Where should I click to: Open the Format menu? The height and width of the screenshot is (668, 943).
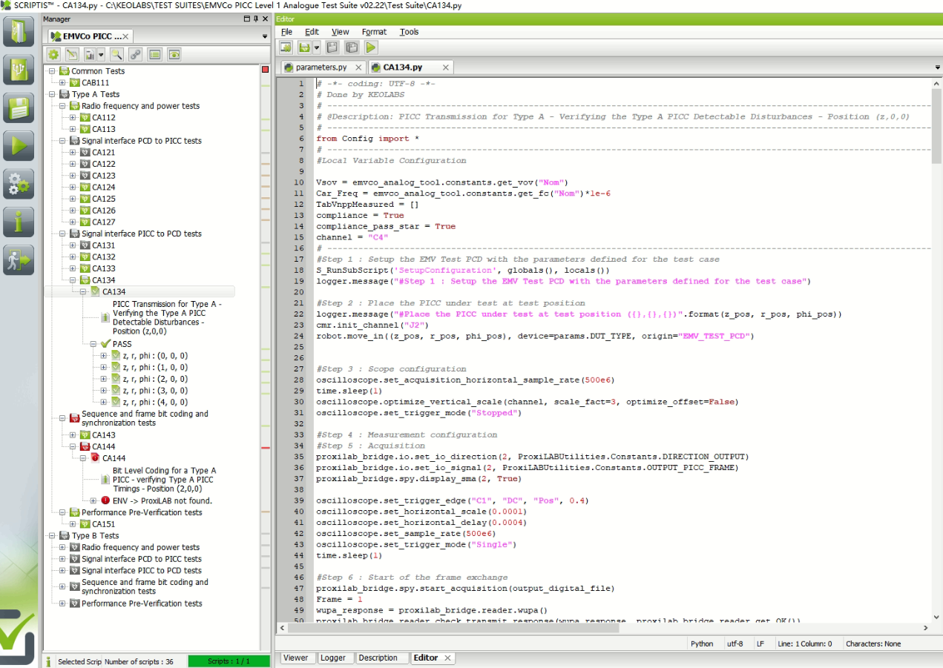[x=374, y=32]
